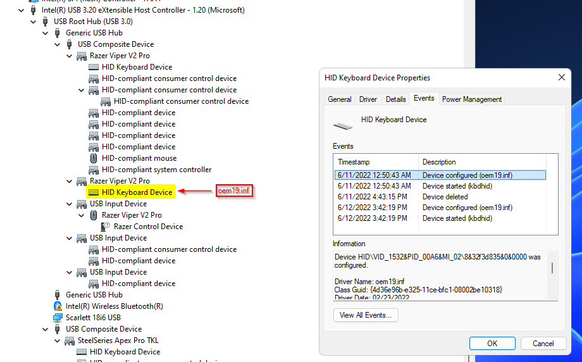
Task: Collapse the USB Root Hub (USB 3.0) node
Action: pos(34,22)
